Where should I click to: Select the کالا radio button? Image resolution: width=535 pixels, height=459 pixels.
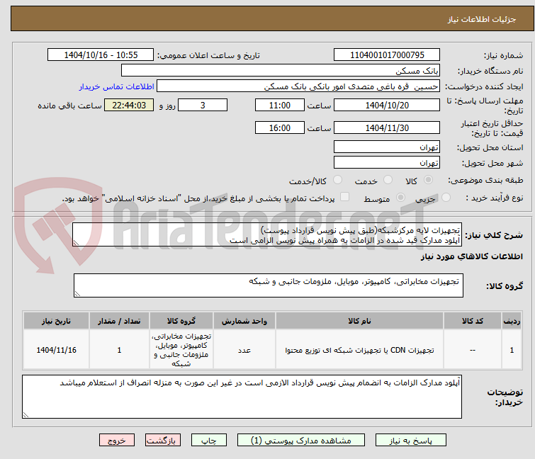(428, 180)
